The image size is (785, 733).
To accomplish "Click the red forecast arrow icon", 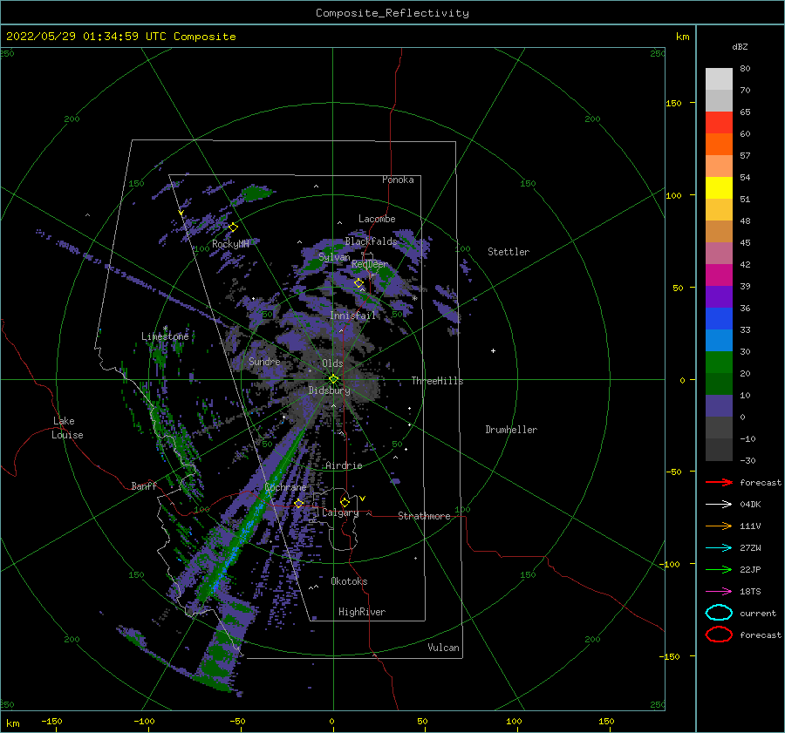I will point(719,482).
